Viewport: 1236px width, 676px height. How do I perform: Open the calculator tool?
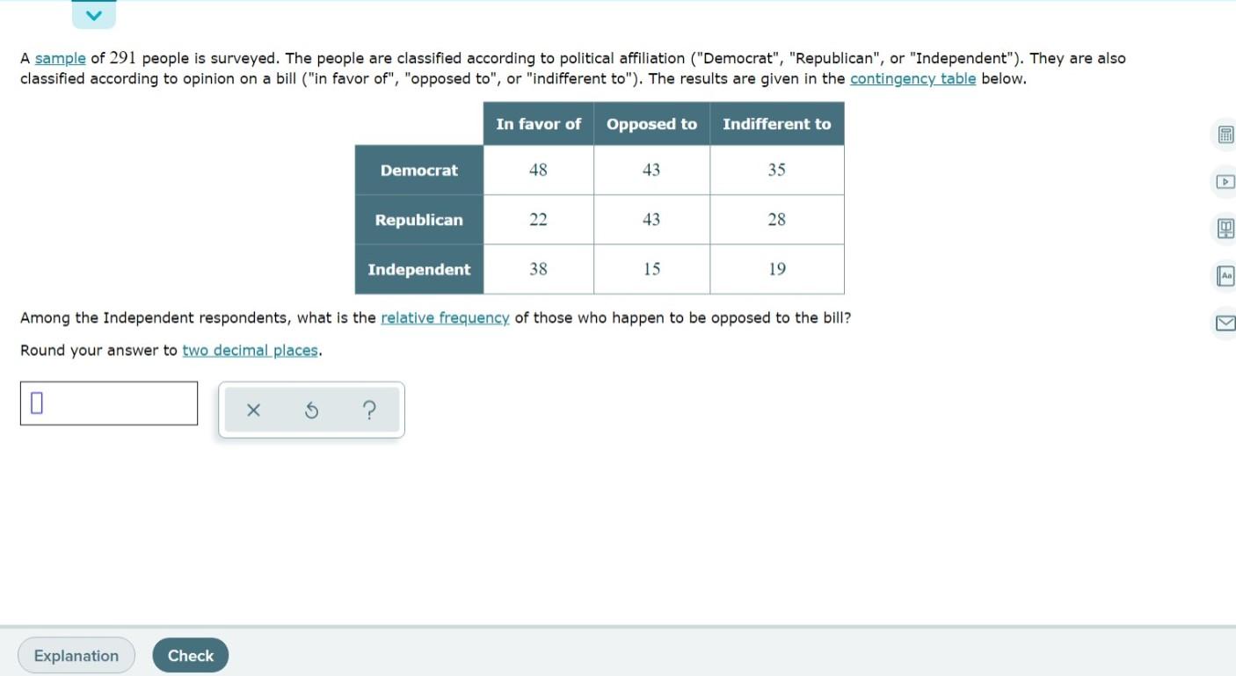(x=1225, y=134)
